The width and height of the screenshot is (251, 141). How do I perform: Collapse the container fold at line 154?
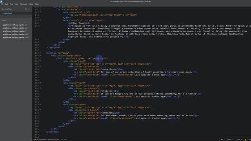tap(40, 56)
